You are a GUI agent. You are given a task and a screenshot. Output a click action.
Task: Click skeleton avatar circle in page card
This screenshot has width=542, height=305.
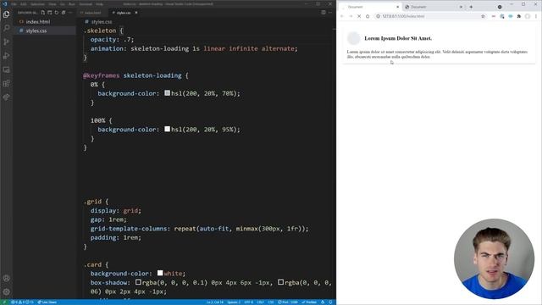(354, 38)
